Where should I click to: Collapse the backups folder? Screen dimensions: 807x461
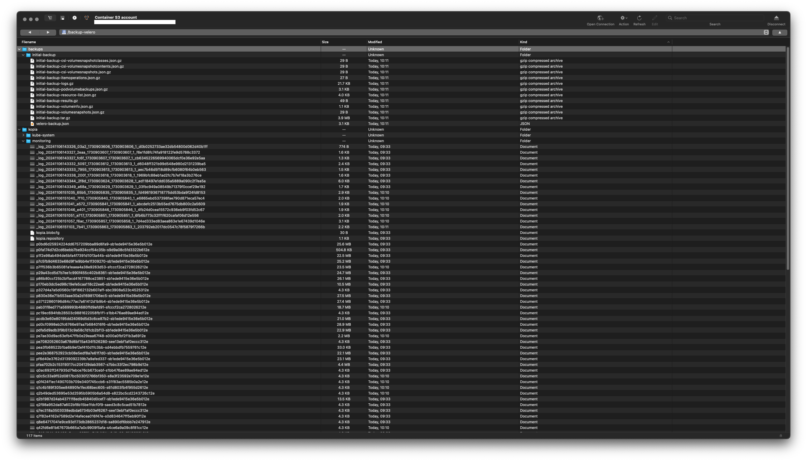[x=19, y=49]
